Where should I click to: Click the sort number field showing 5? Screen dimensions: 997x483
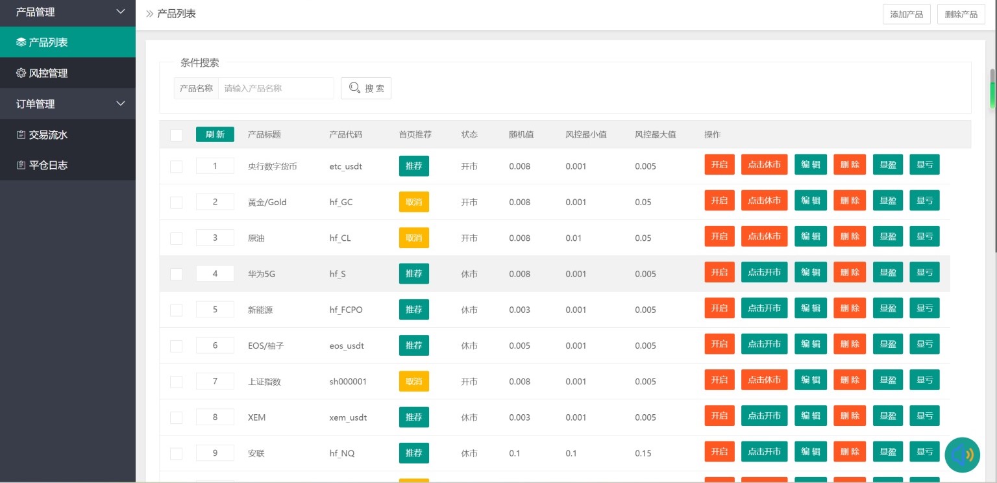click(x=215, y=310)
